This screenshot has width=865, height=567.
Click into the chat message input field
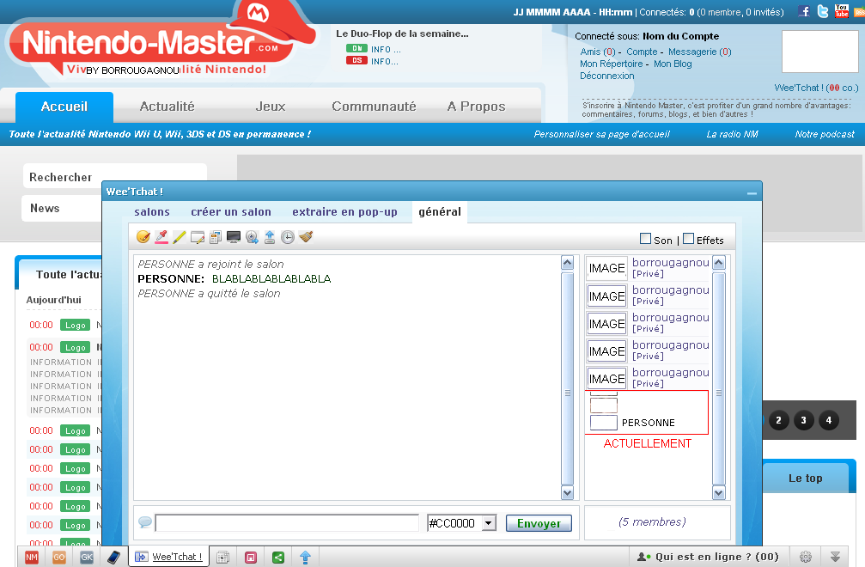tap(288, 523)
